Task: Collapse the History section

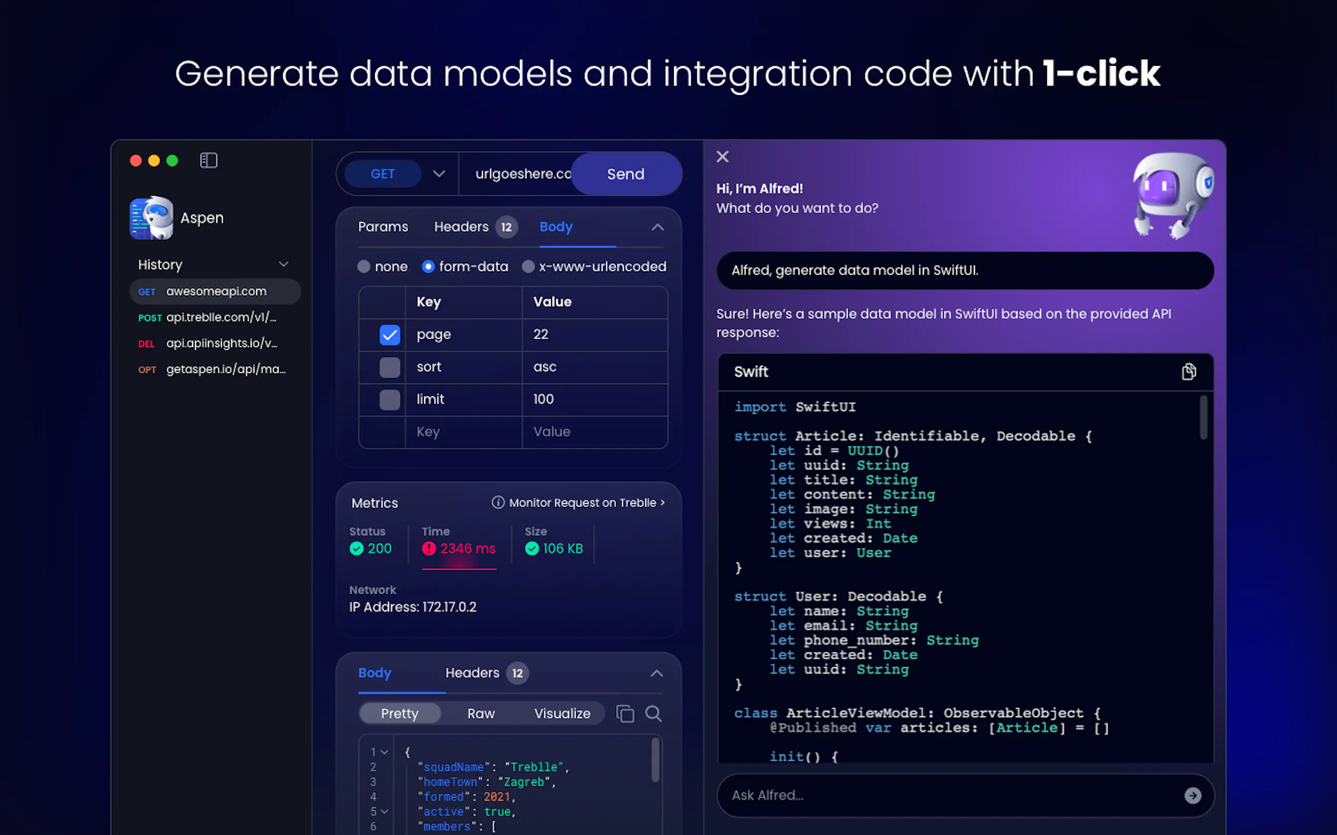Action: [x=284, y=264]
